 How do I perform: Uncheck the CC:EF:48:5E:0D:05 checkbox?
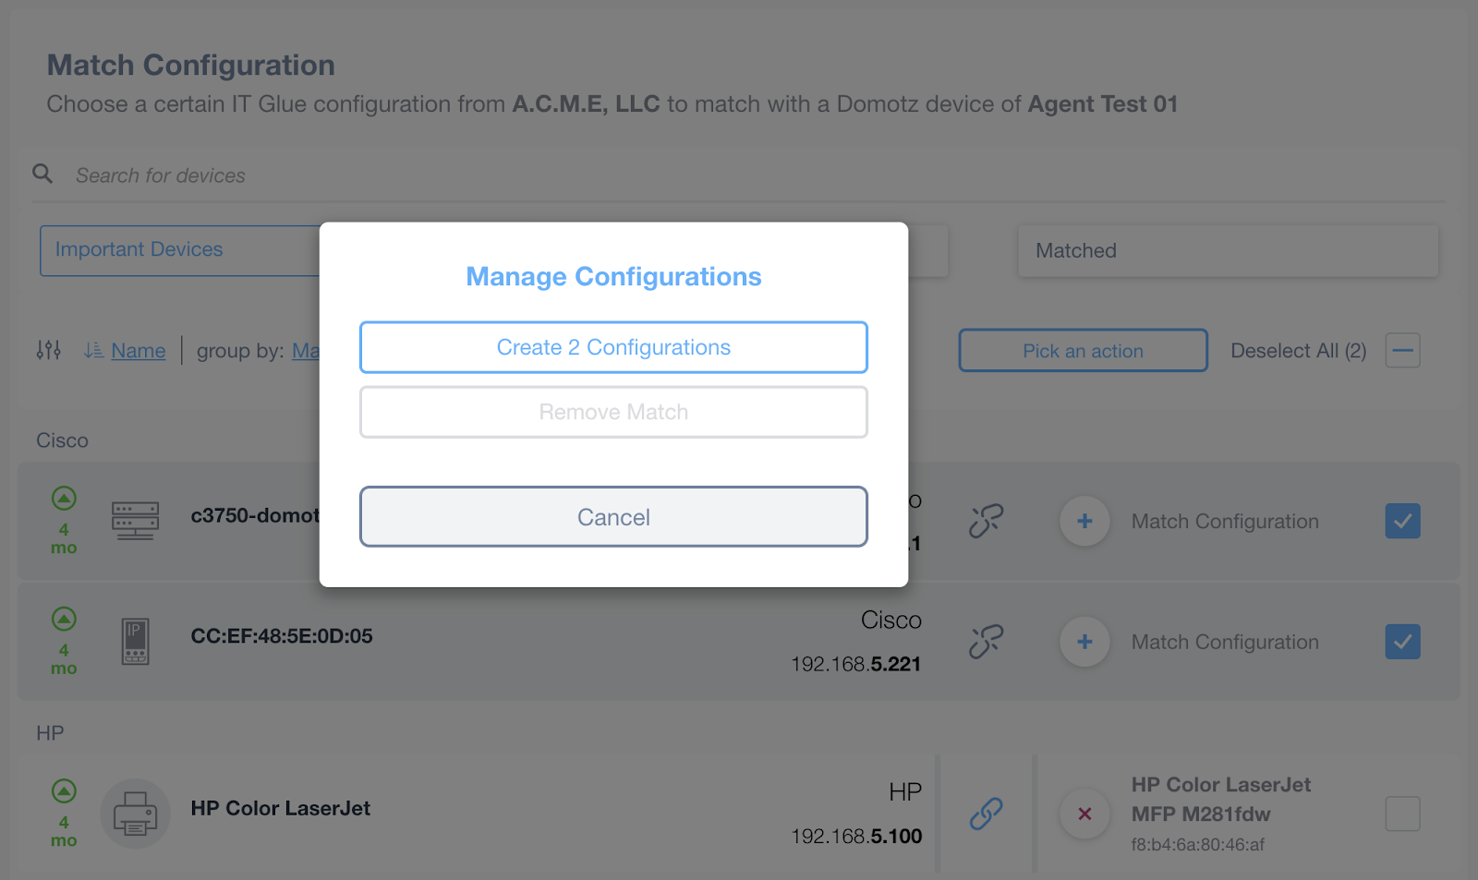click(x=1402, y=641)
